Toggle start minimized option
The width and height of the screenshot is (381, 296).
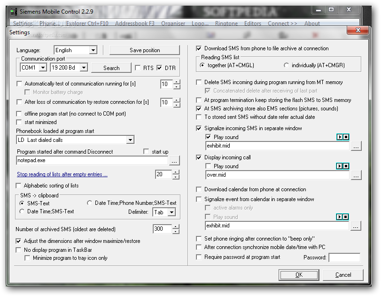[19, 122]
